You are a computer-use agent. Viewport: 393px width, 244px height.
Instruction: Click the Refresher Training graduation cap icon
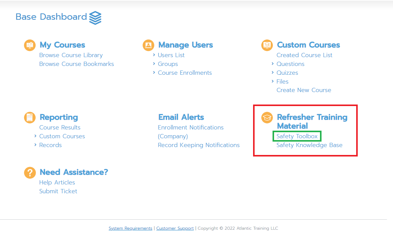coord(267,117)
